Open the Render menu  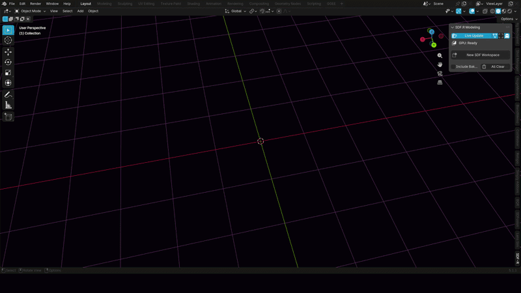click(36, 4)
